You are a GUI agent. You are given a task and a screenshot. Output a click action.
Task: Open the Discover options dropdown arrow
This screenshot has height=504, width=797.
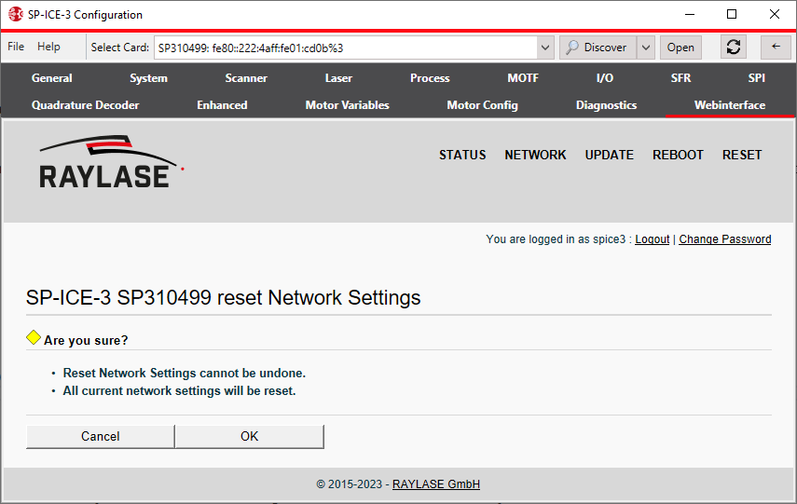point(646,48)
